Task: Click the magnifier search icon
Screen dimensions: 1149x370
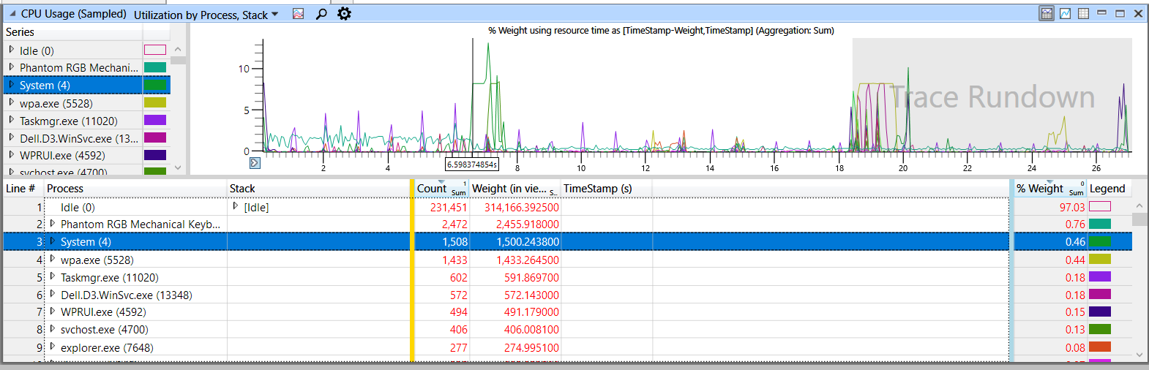Action: pyautogui.click(x=321, y=14)
